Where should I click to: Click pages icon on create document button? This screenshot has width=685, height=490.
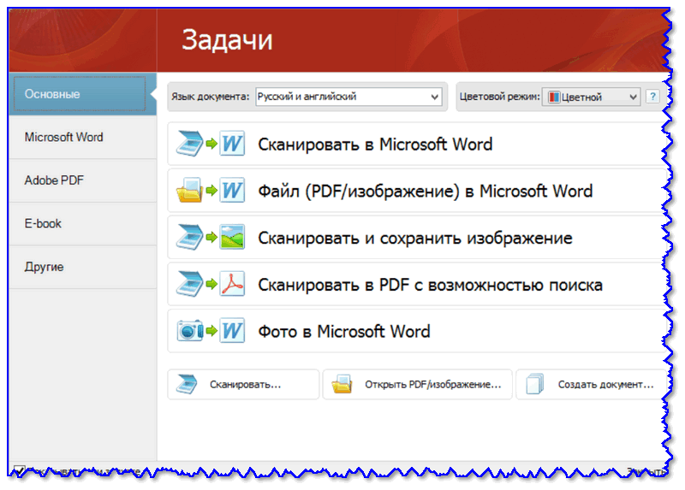(x=534, y=384)
